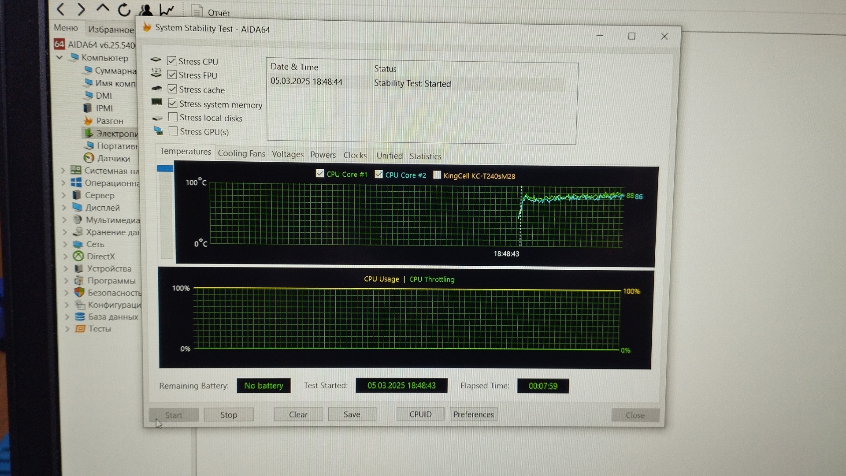Switch to the Powers tab

(x=323, y=155)
